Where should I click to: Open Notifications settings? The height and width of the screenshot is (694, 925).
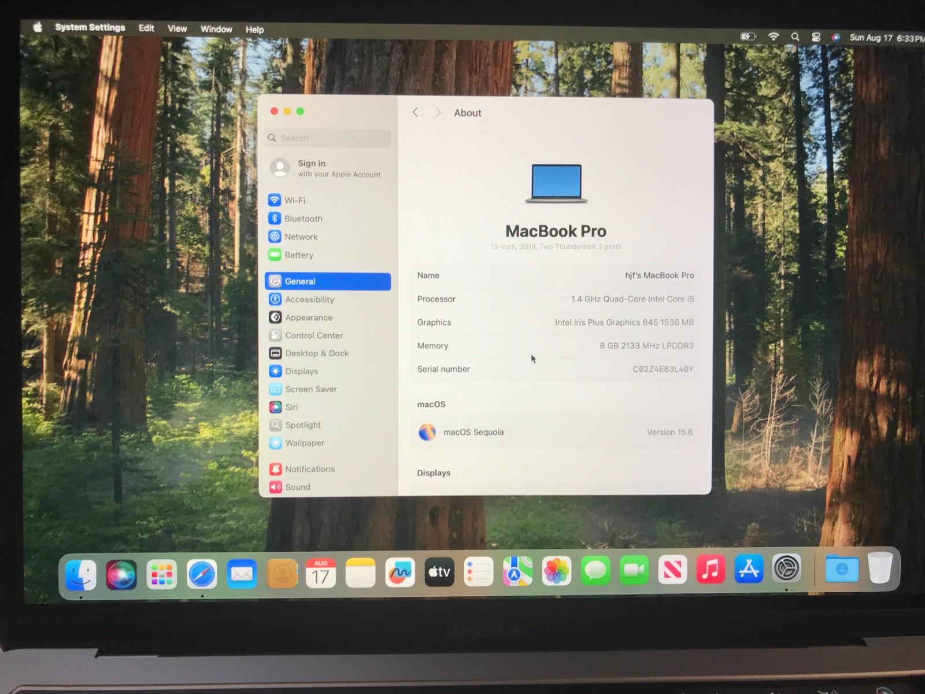pos(310,468)
